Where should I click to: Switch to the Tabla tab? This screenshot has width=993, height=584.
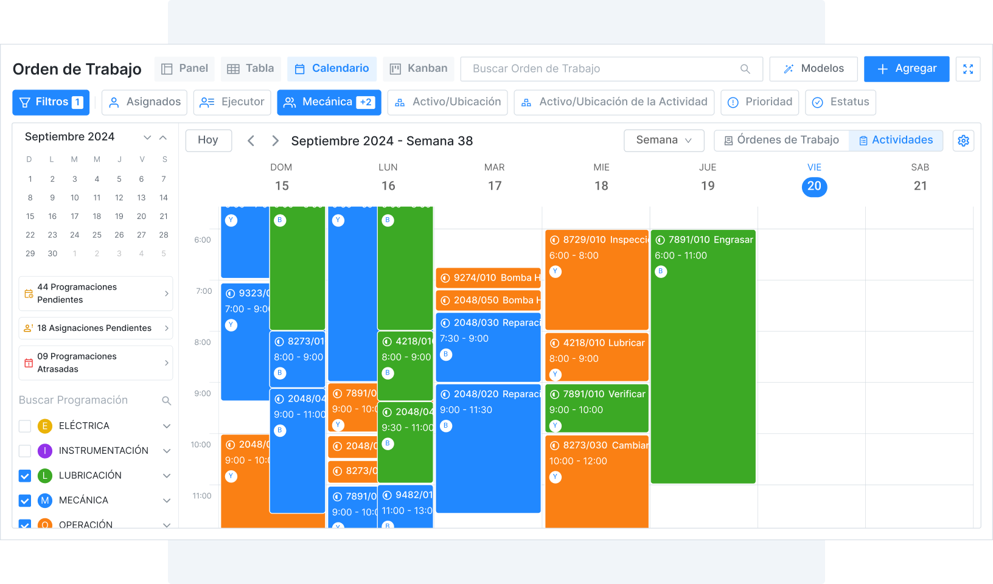(250, 69)
